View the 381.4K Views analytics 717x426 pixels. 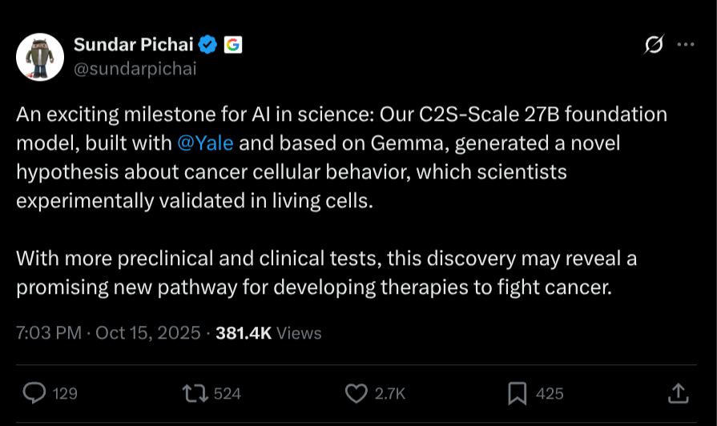point(268,333)
